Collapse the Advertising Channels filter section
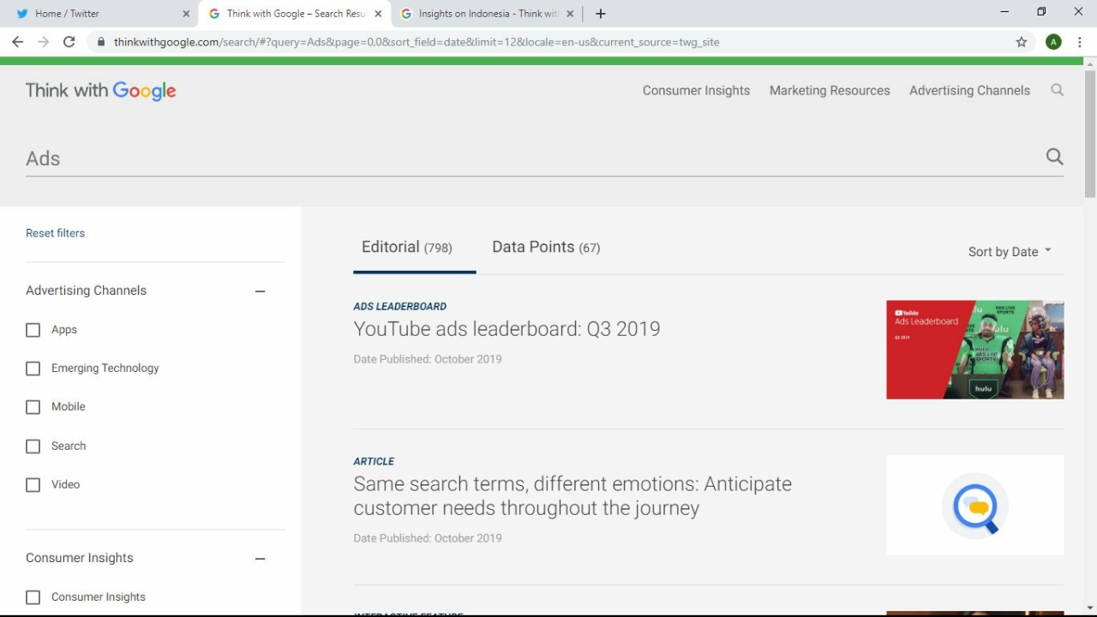The height and width of the screenshot is (617, 1097). tap(261, 291)
